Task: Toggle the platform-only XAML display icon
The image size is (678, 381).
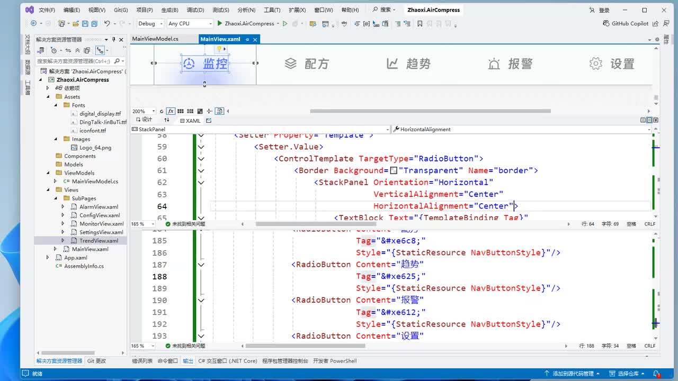Action: coord(220,111)
